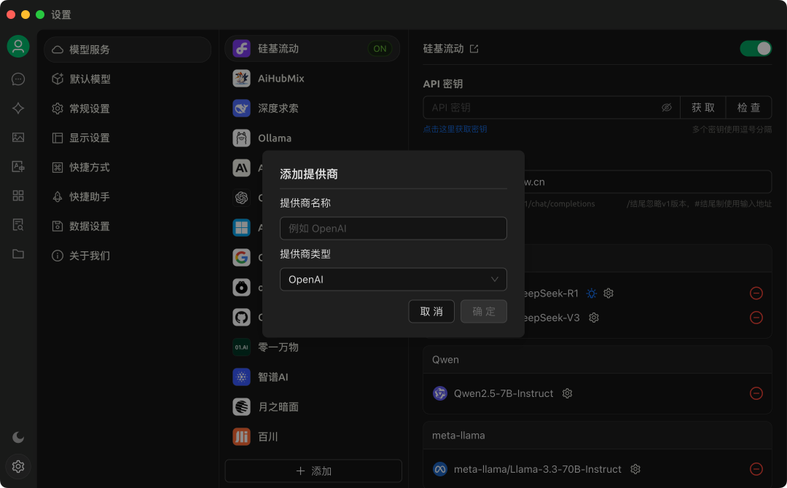Click the Azure windows provider icon
Image resolution: width=787 pixels, height=488 pixels.
[241, 228]
